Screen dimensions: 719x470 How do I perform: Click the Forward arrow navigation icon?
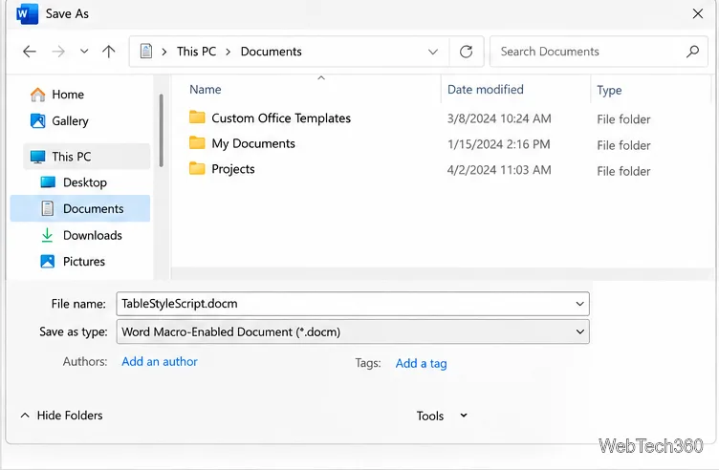(58, 52)
